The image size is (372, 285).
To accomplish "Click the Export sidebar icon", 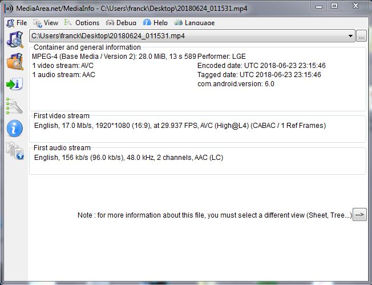I will [14, 84].
